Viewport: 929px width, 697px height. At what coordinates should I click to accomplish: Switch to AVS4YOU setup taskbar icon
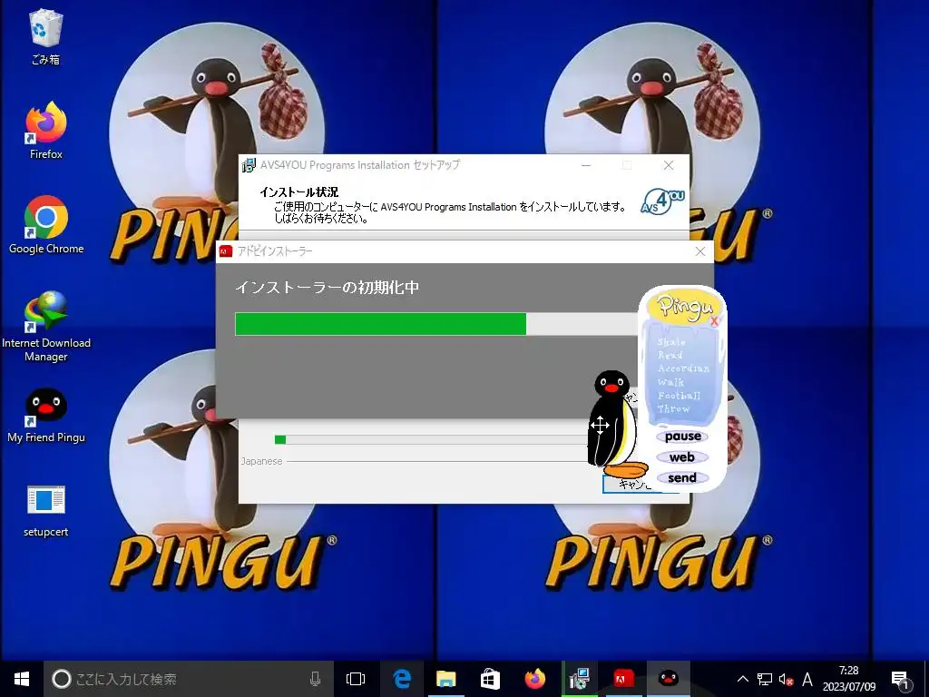click(579, 679)
